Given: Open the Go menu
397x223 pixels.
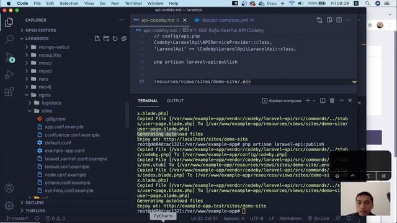Looking at the screenshot, I should pyautogui.click(x=102, y=3).
